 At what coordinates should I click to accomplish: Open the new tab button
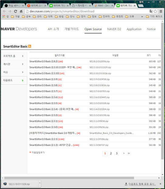140,6
